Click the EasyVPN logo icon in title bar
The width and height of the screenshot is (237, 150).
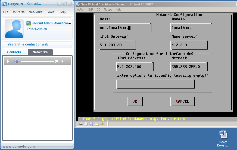[x=5, y=4]
